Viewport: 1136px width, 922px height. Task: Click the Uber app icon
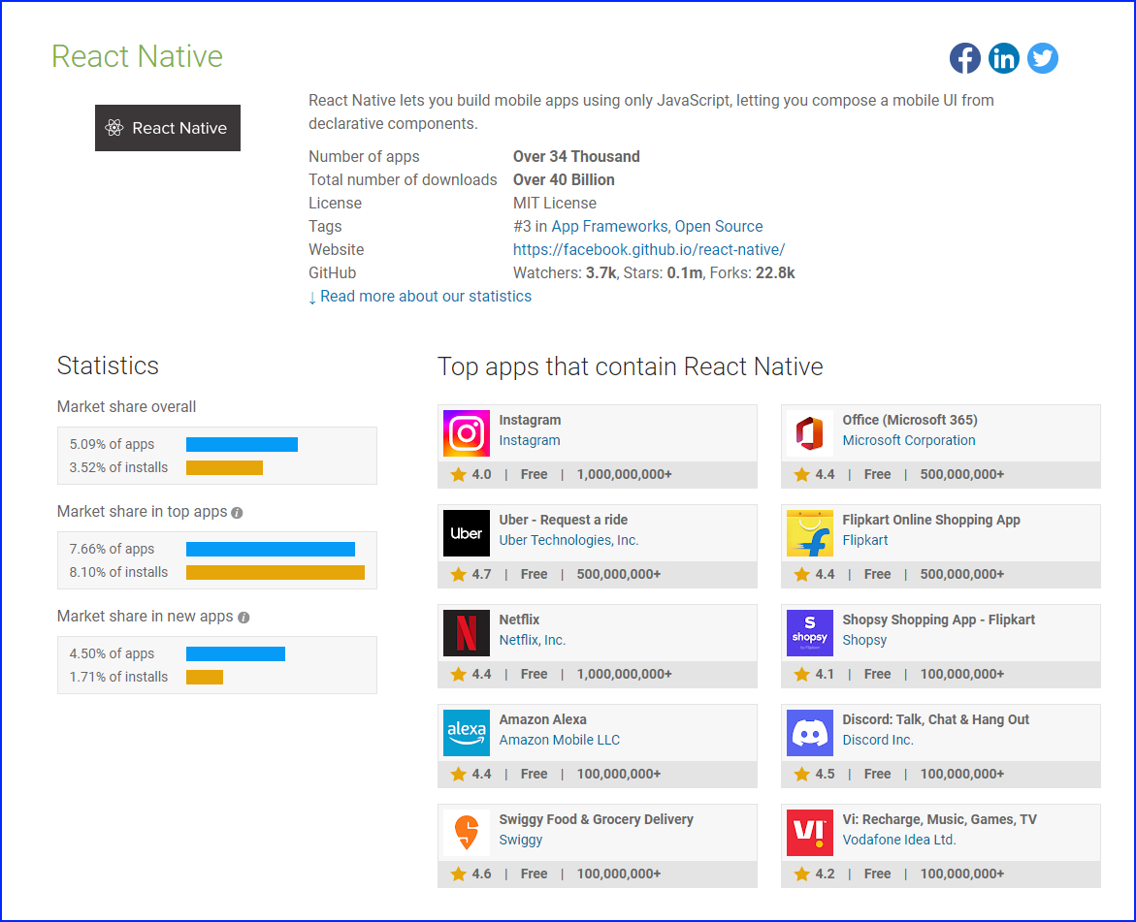467,533
